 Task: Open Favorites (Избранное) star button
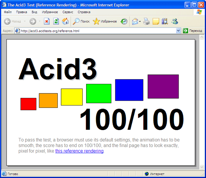coord(105,21)
